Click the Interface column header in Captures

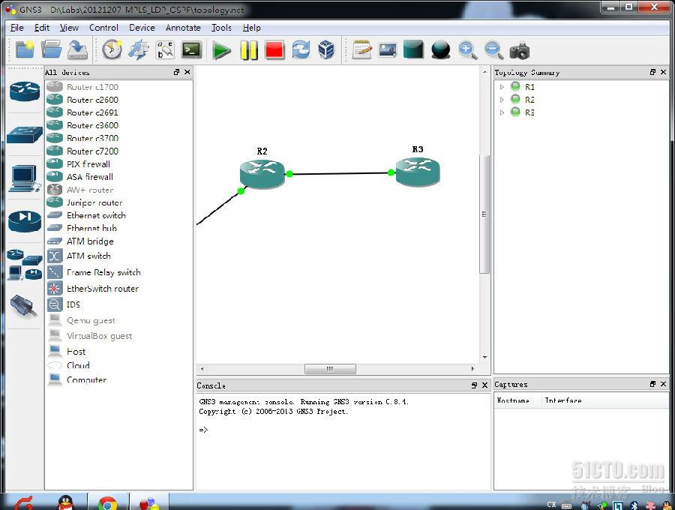pos(563,400)
